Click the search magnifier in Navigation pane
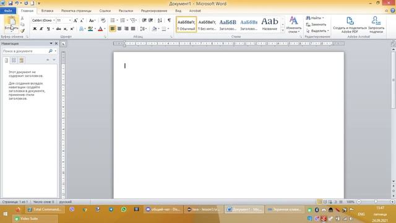396x223 pixels. tap(50, 51)
